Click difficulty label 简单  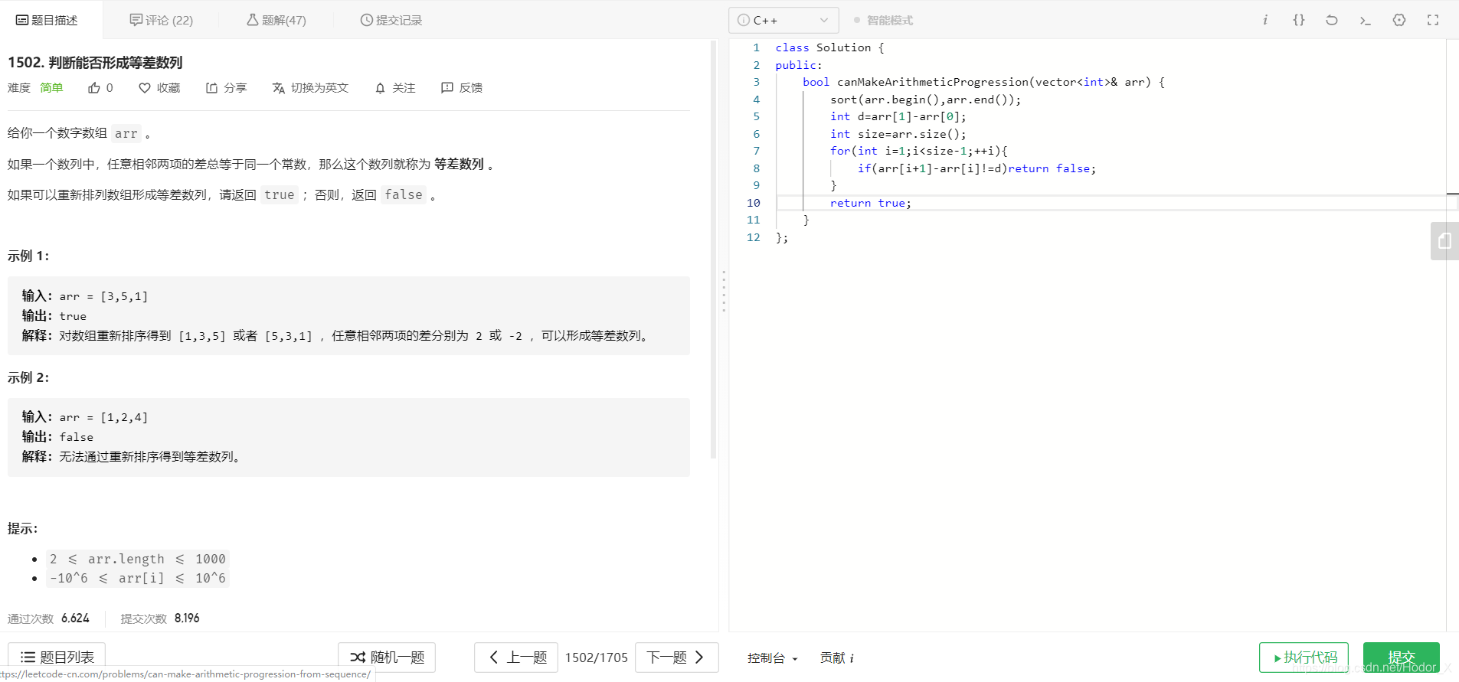tap(51, 88)
